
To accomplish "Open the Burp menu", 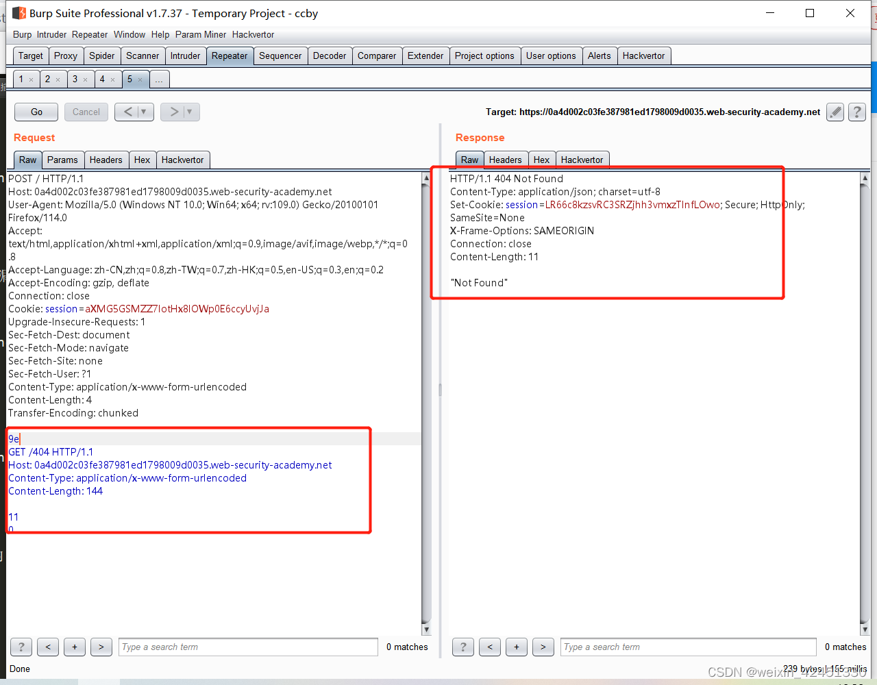I will click(22, 34).
